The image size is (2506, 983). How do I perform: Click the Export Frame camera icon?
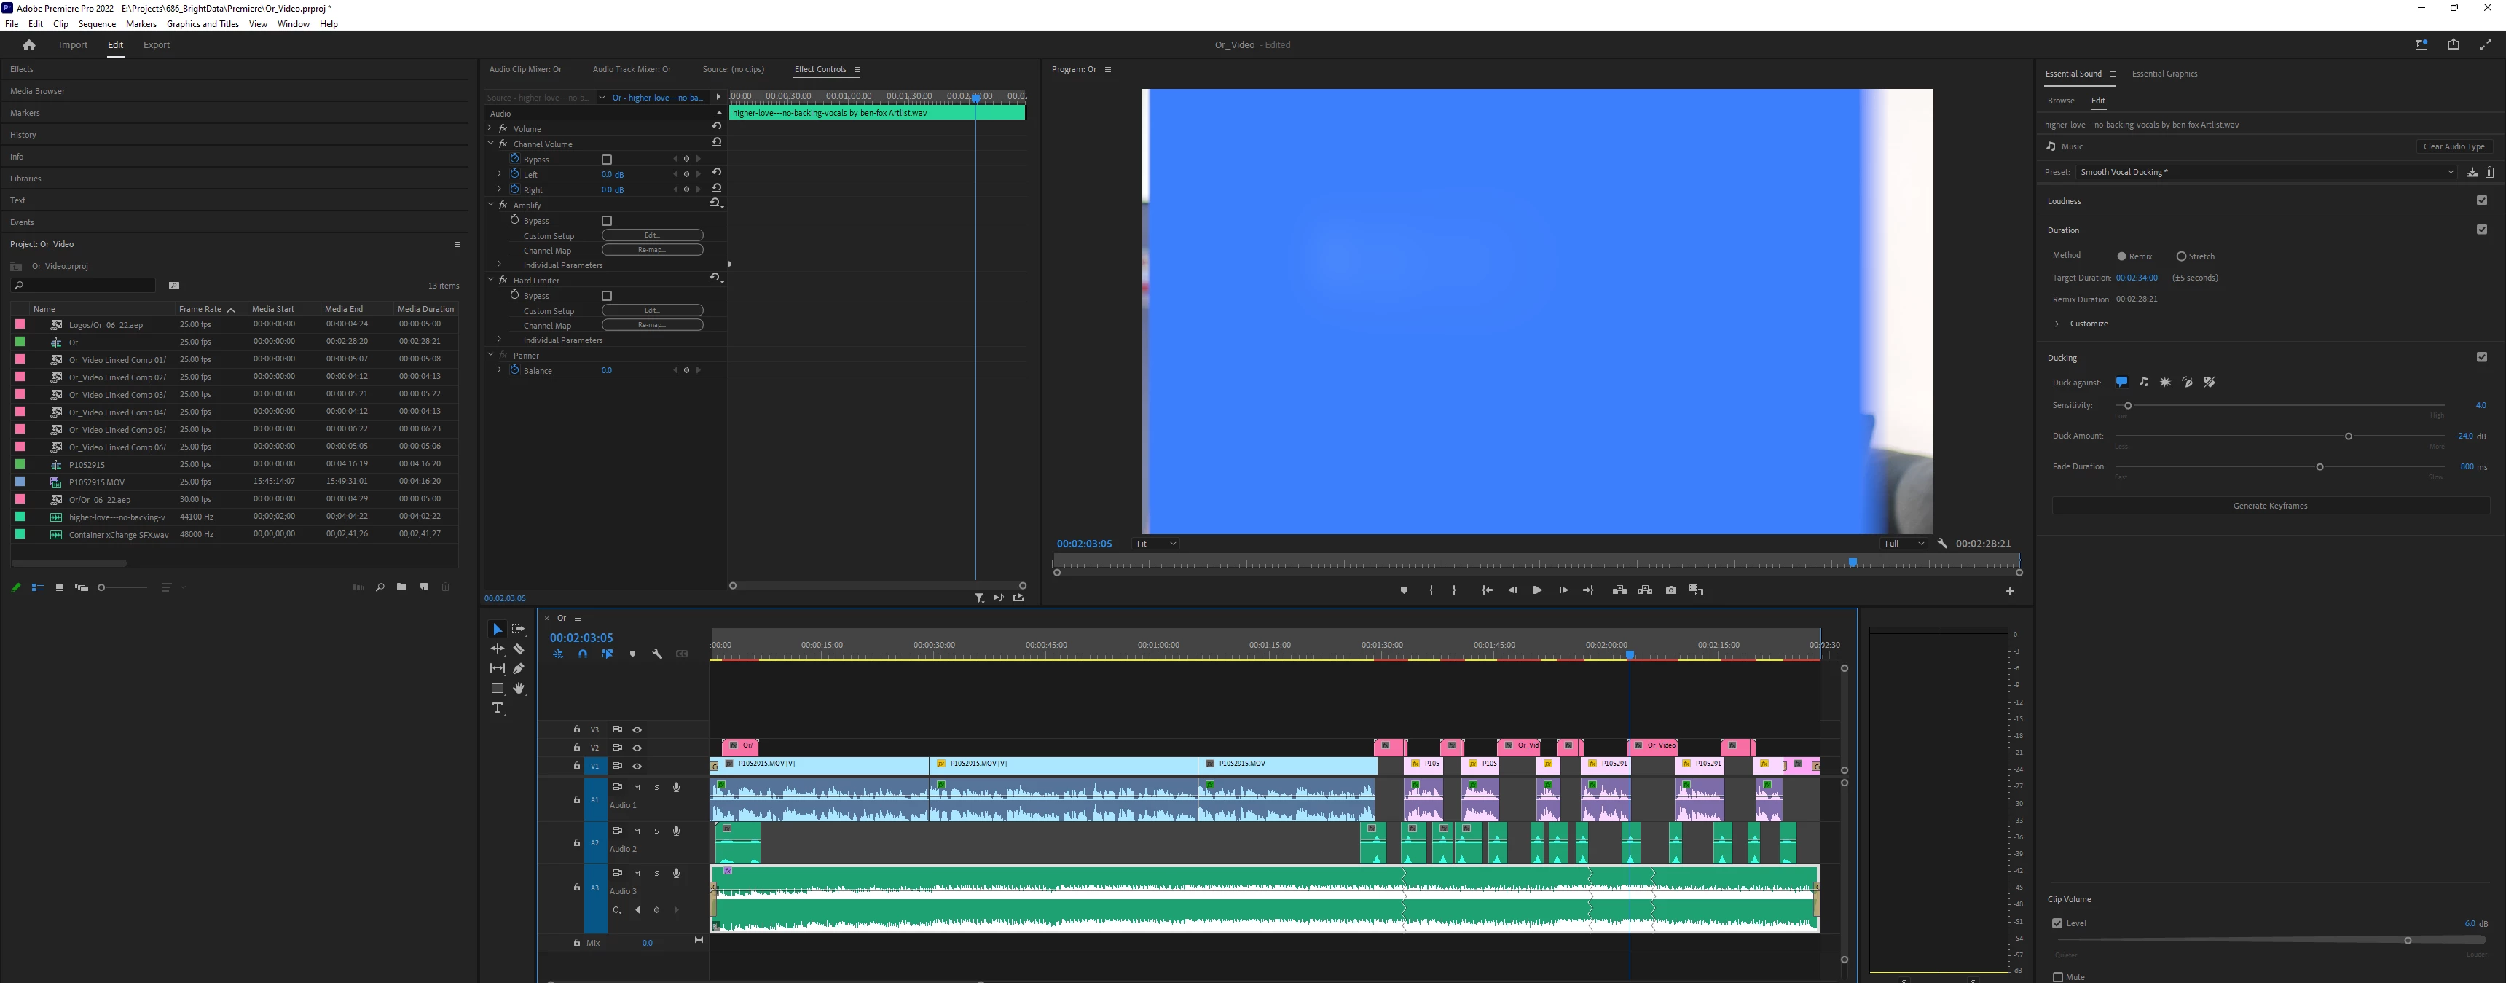point(1670,590)
